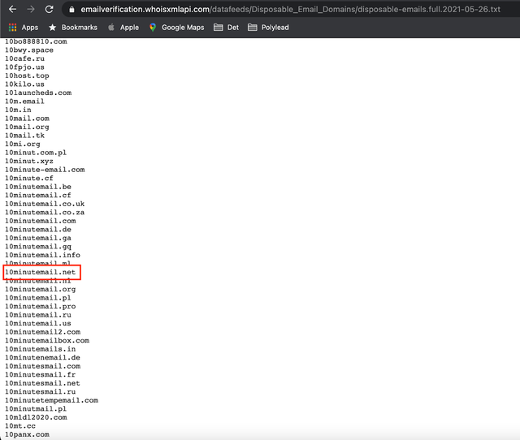Image resolution: width=520 pixels, height=440 pixels.
Task: Select the line 10minutemail.ru
Action: click(x=38, y=315)
